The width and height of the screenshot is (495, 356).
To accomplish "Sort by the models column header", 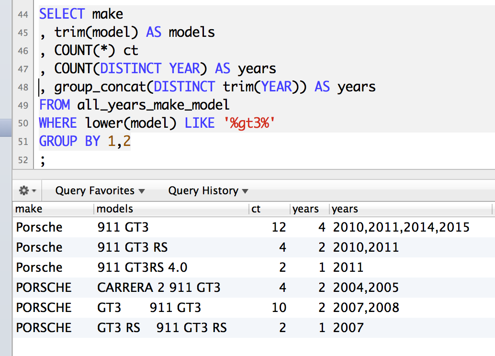I will (171, 209).
